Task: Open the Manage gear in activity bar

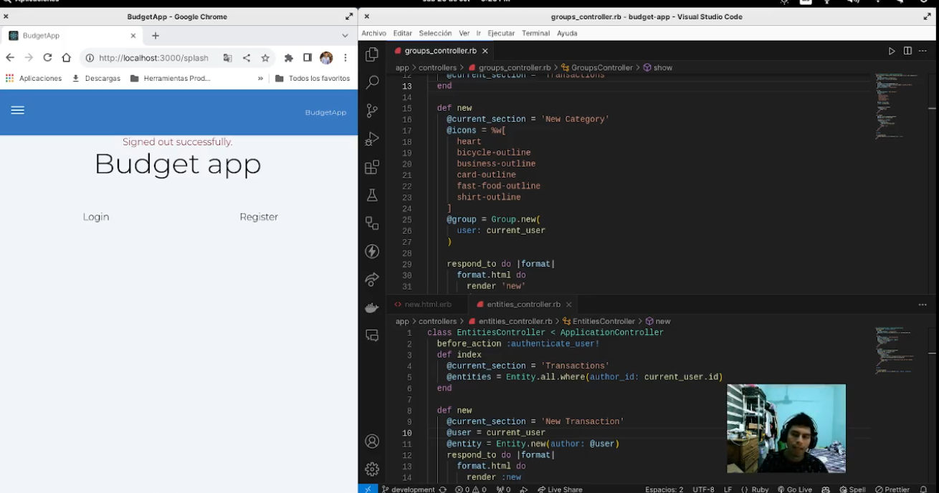Action: click(372, 469)
